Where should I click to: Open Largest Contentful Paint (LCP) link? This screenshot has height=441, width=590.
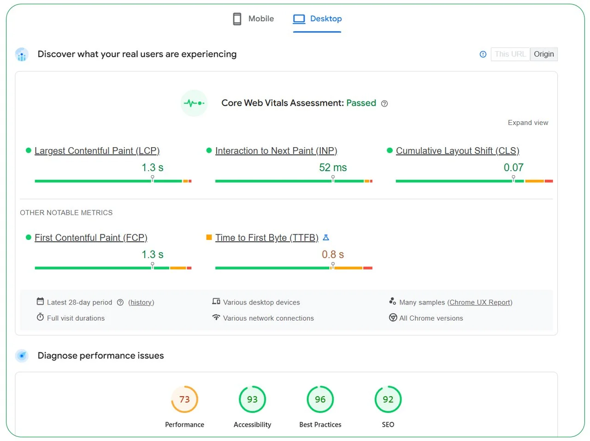(97, 151)
